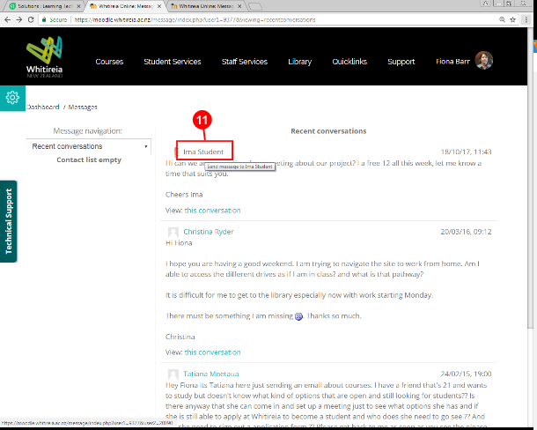Open the Courses menu
Screen dimensions: 537x430
109,62
